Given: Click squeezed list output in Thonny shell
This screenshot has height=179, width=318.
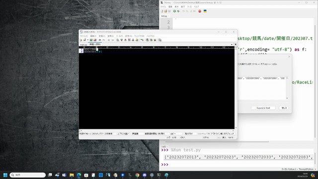Looking at the screenshot, I should point(238,157).
